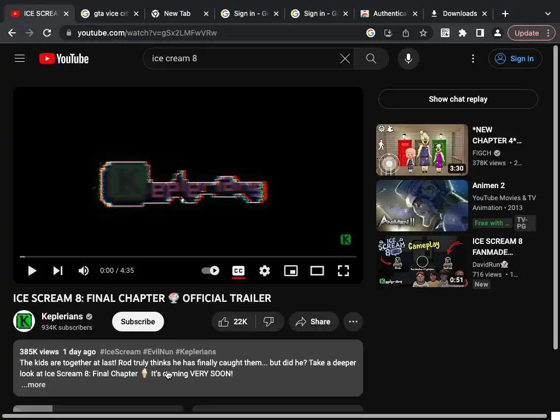560x420 pixels.
Task: Seek on the video progress bar
Action: (x=188, y=256)
